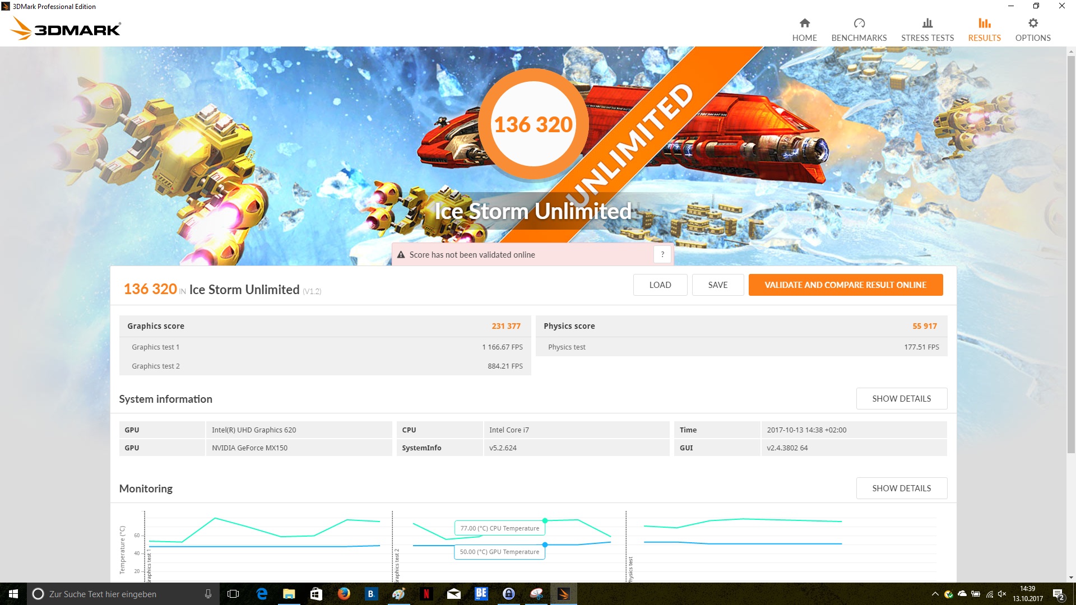Image resolution: width=1076 pixels, height=605 pixels.
Task: Click the Save result button
Action: click(717, 285)
